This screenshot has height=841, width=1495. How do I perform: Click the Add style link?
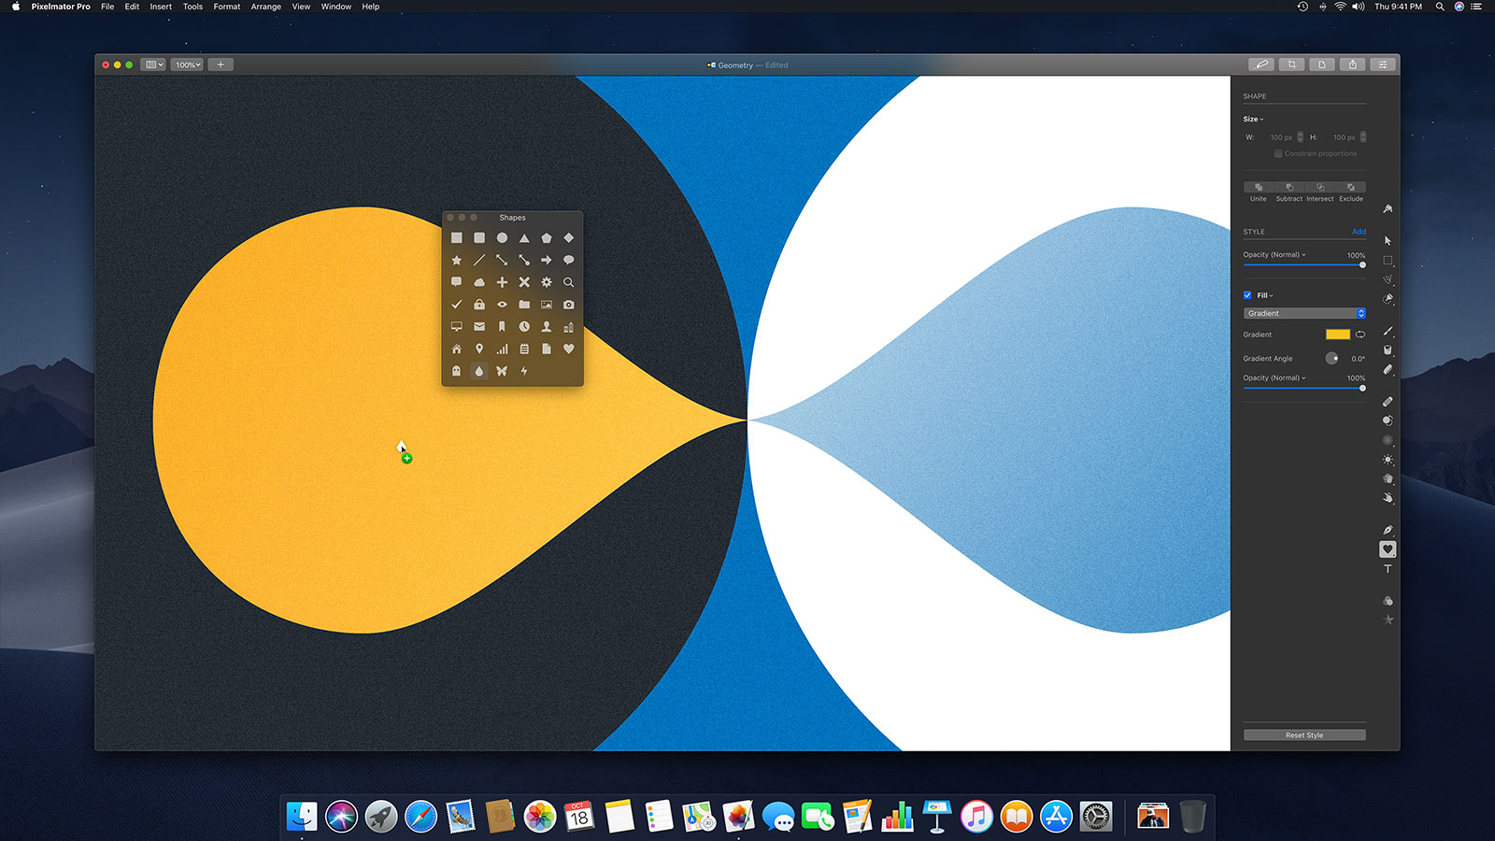point(1360,232)
